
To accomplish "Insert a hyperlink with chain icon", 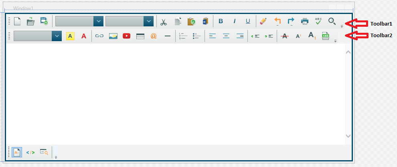I will pyautogui.click(x=99, y=36).
